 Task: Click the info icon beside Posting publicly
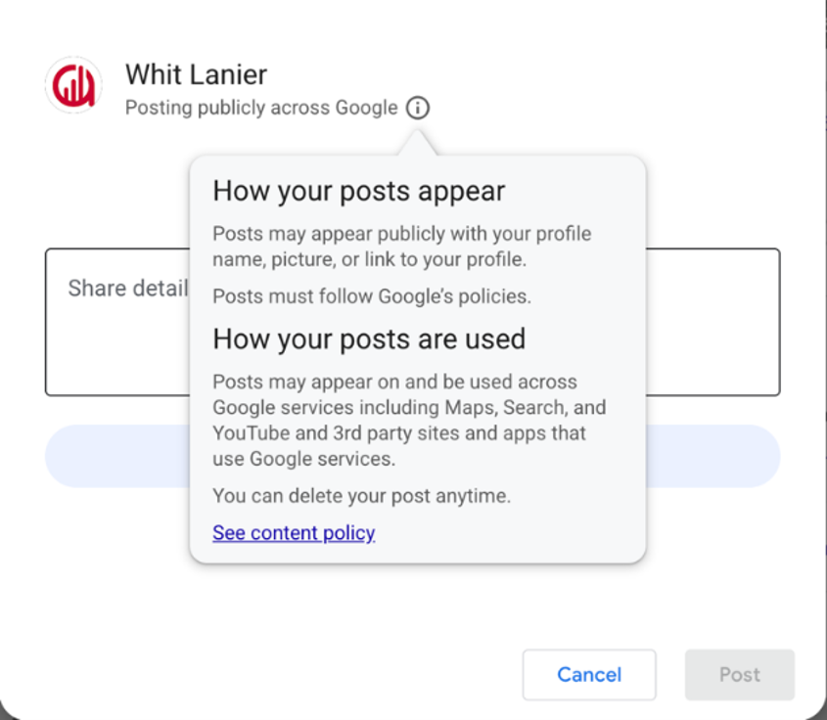click(x=418, y=108)
